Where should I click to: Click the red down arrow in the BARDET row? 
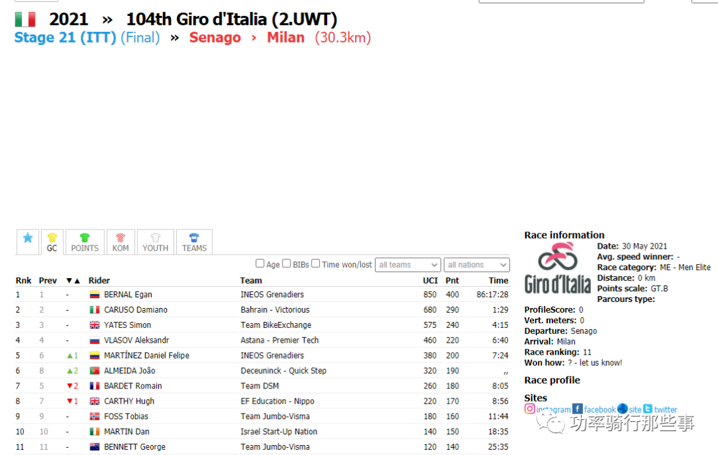70,386
